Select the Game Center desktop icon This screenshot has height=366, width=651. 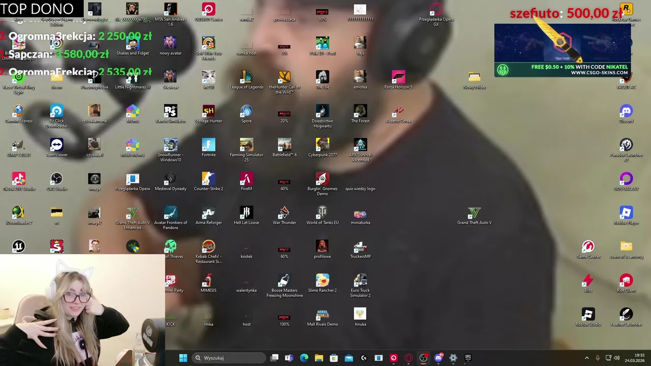coord(588,249)
